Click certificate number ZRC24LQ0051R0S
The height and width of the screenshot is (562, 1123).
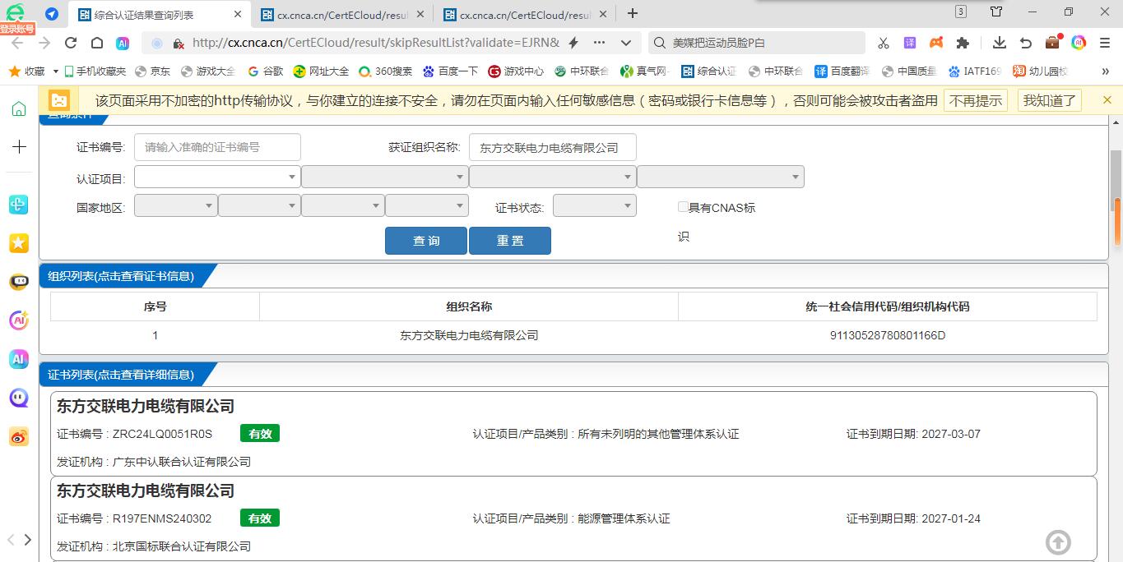pyautogui.click(x=162, y=434)
